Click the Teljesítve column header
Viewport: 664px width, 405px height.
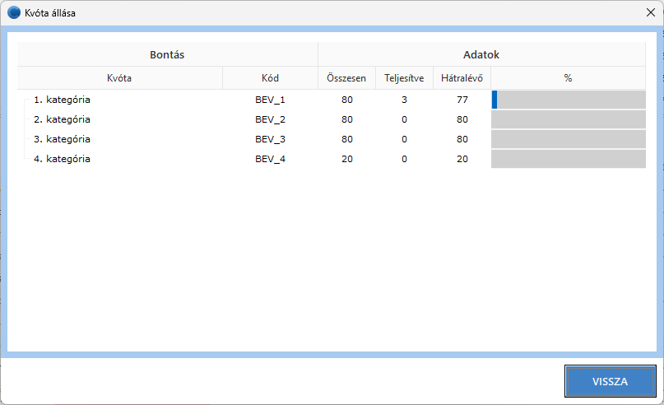[x=404, y=78]
